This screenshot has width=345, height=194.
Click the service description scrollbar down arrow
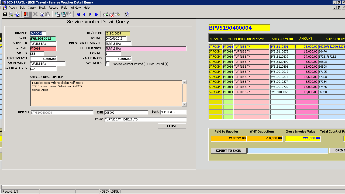[x=184, y=104]
